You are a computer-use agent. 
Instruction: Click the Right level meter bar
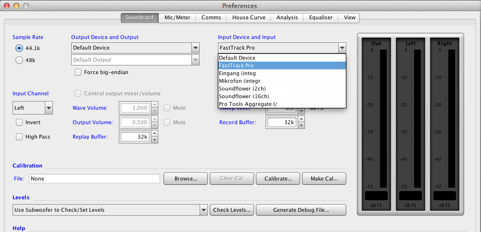click(452, 119)
